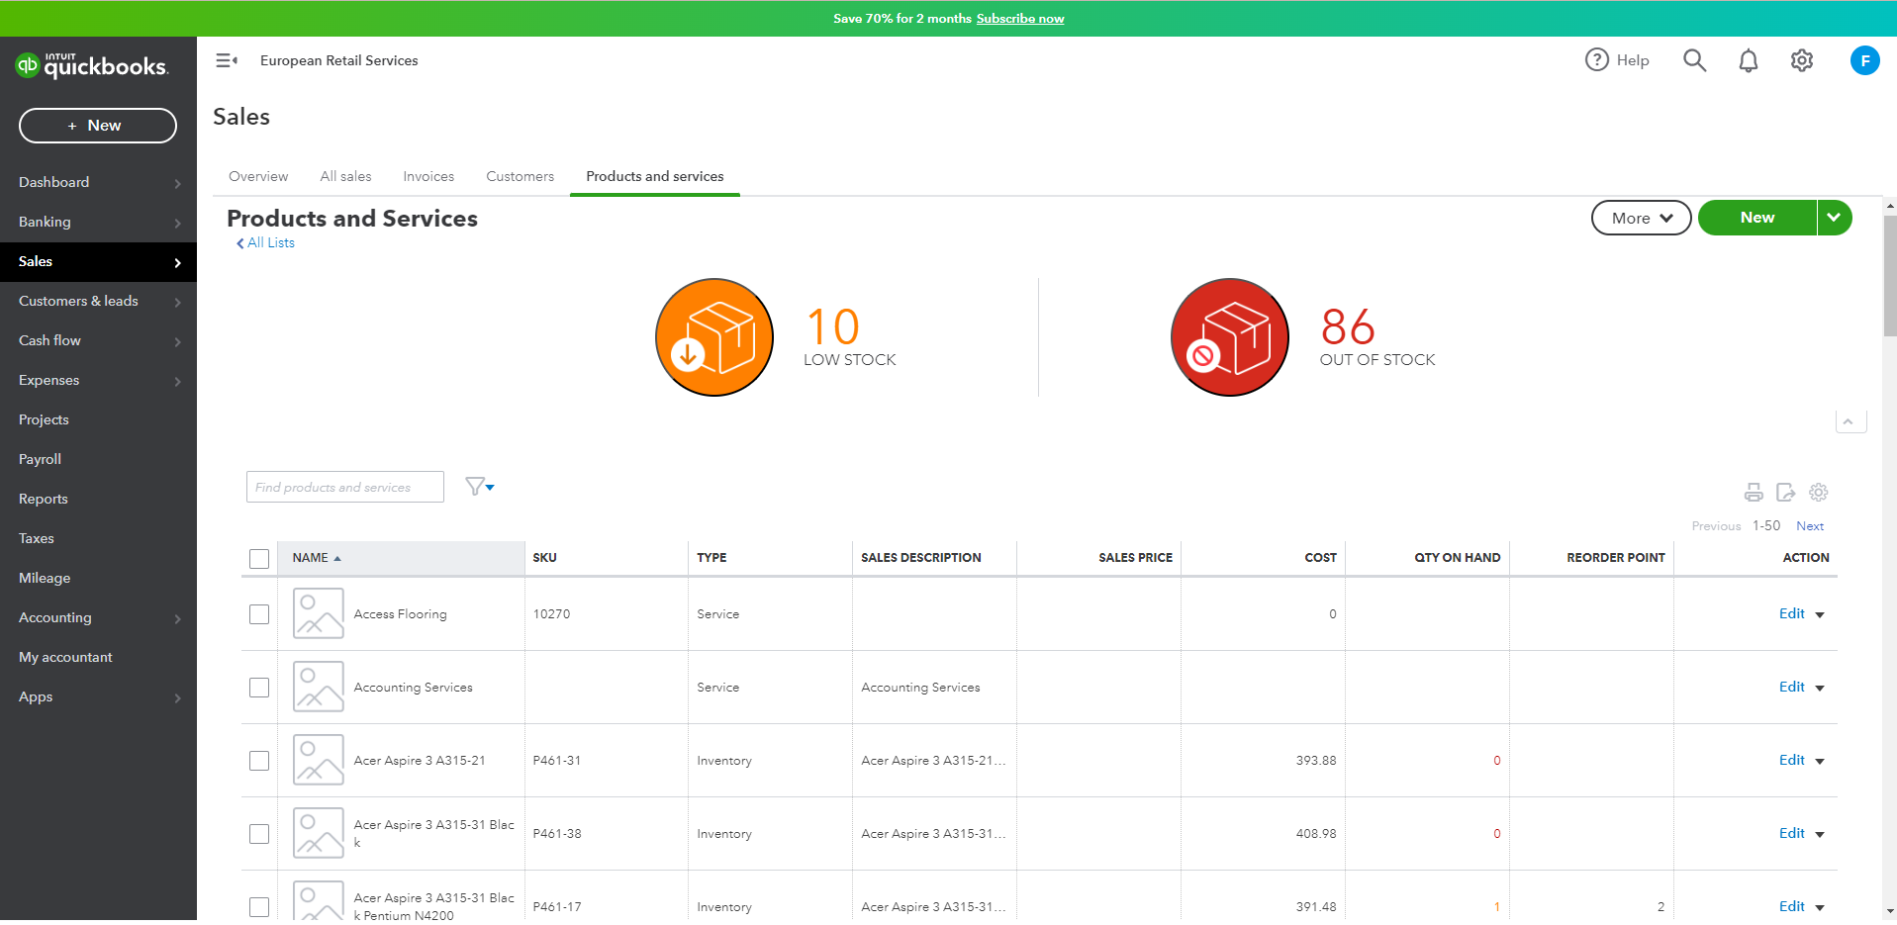Open action dropdown for SKU P461-17 row

coord(1820,907)
